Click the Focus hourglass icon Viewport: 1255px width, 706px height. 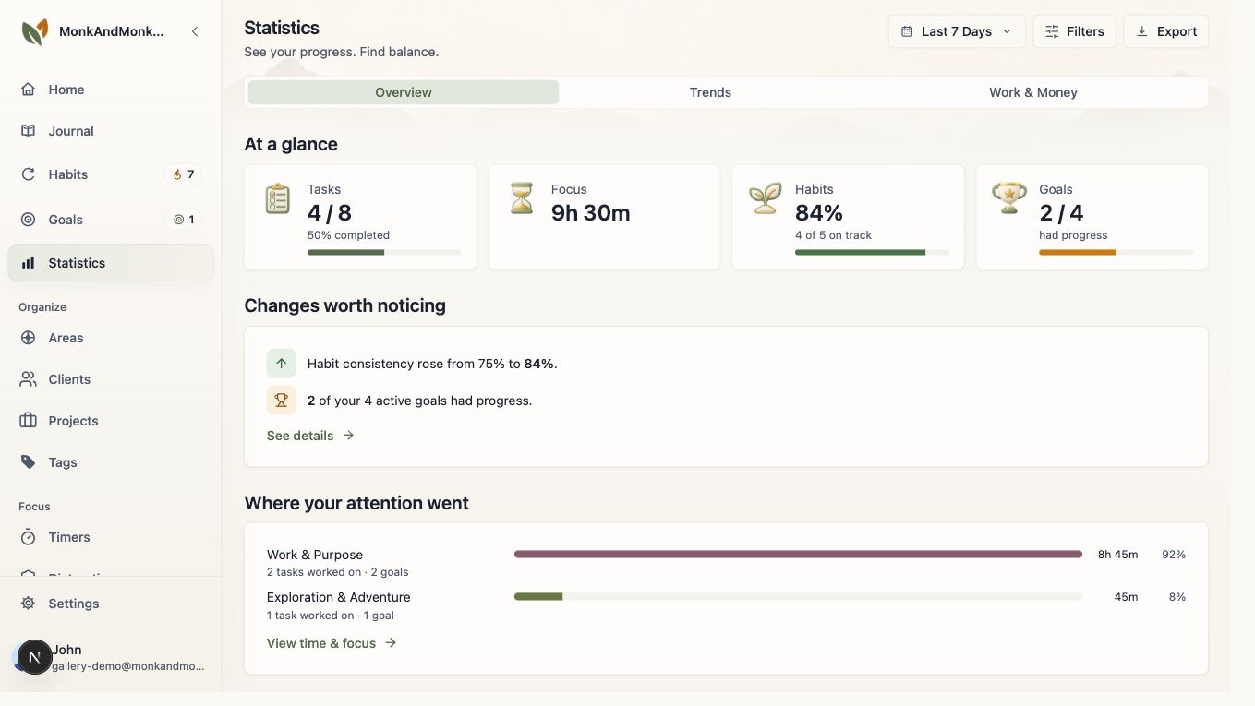[522, 198]
